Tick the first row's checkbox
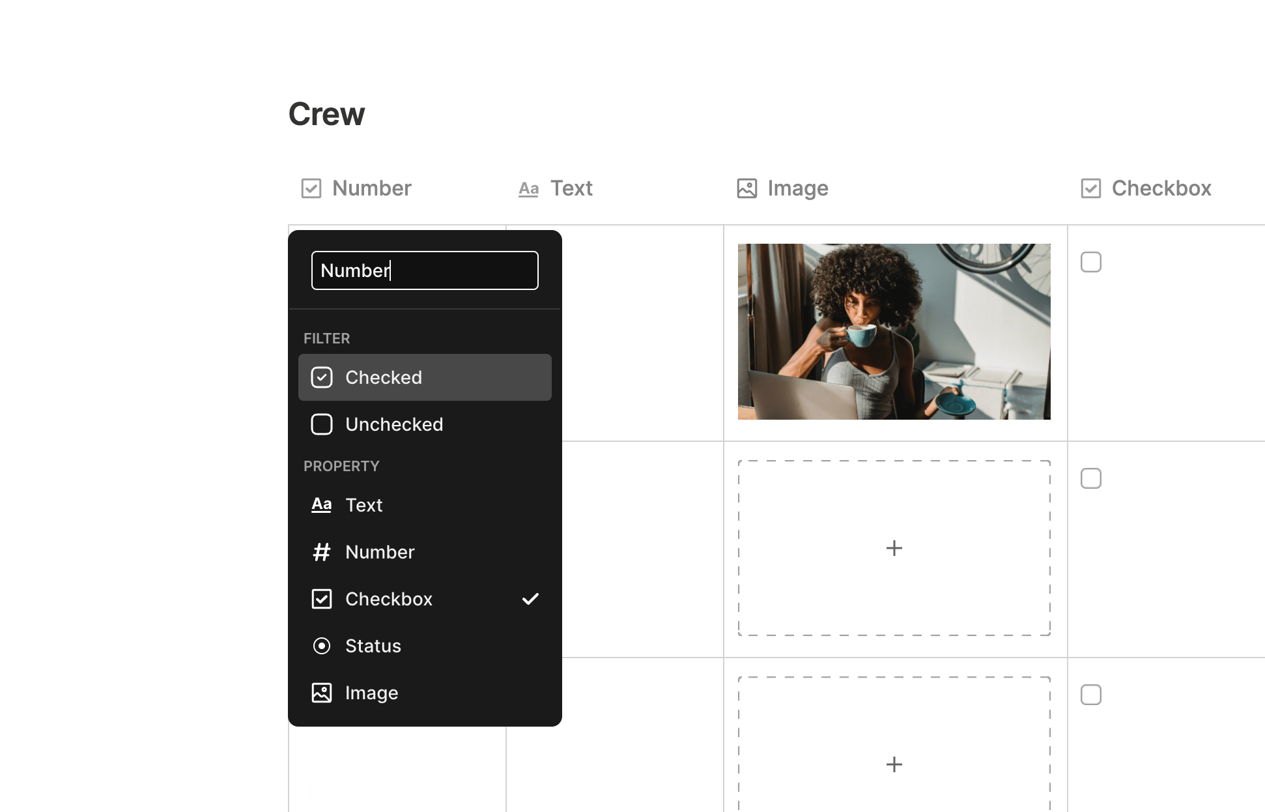Viewport: 1265px width, 812px height. tap(1090, 262)
